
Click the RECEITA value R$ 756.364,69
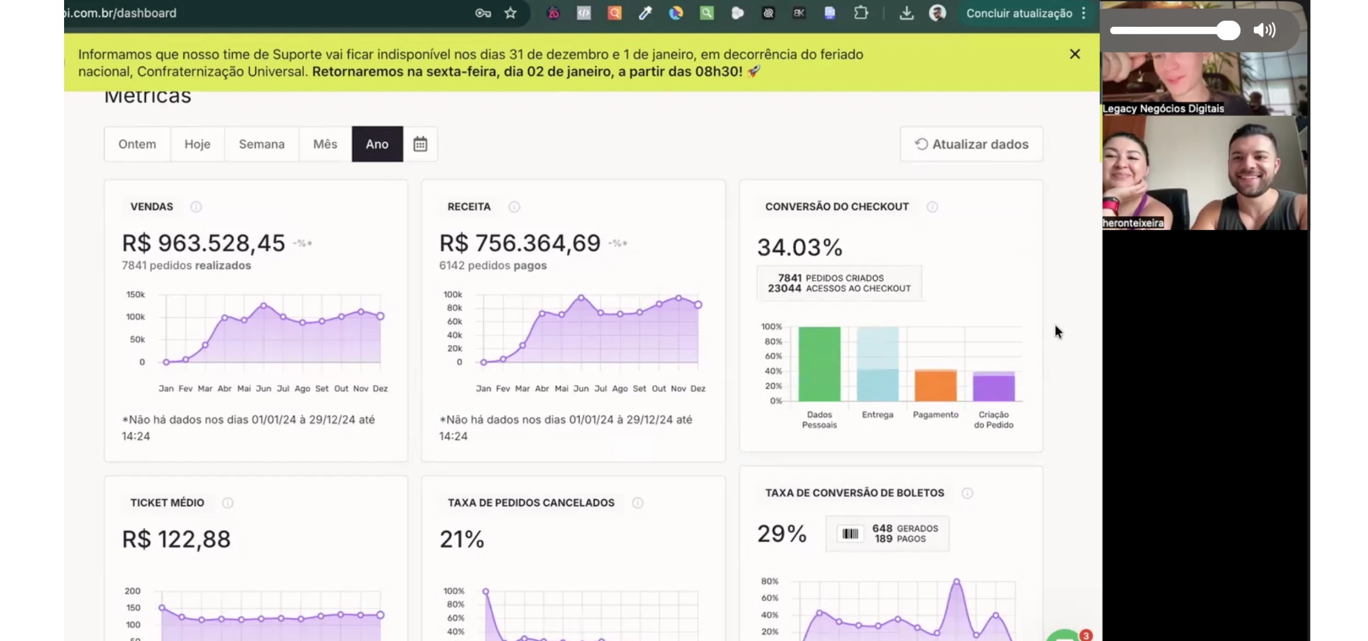coord(520,243)
